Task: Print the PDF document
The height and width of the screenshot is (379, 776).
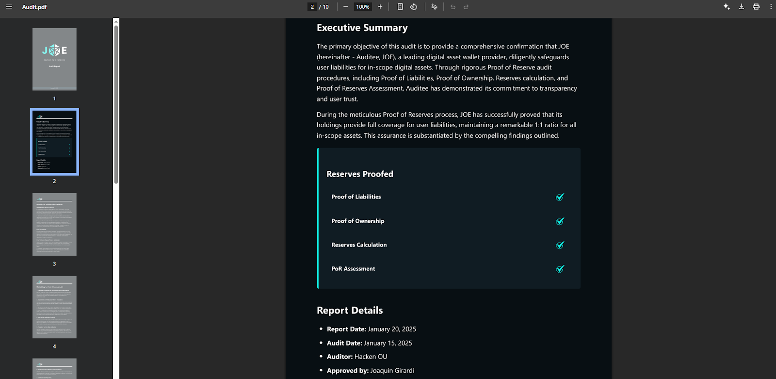Action: coord(756,7)
